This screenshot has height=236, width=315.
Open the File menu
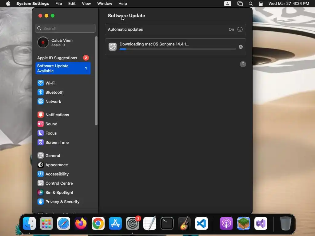(59, 4)
